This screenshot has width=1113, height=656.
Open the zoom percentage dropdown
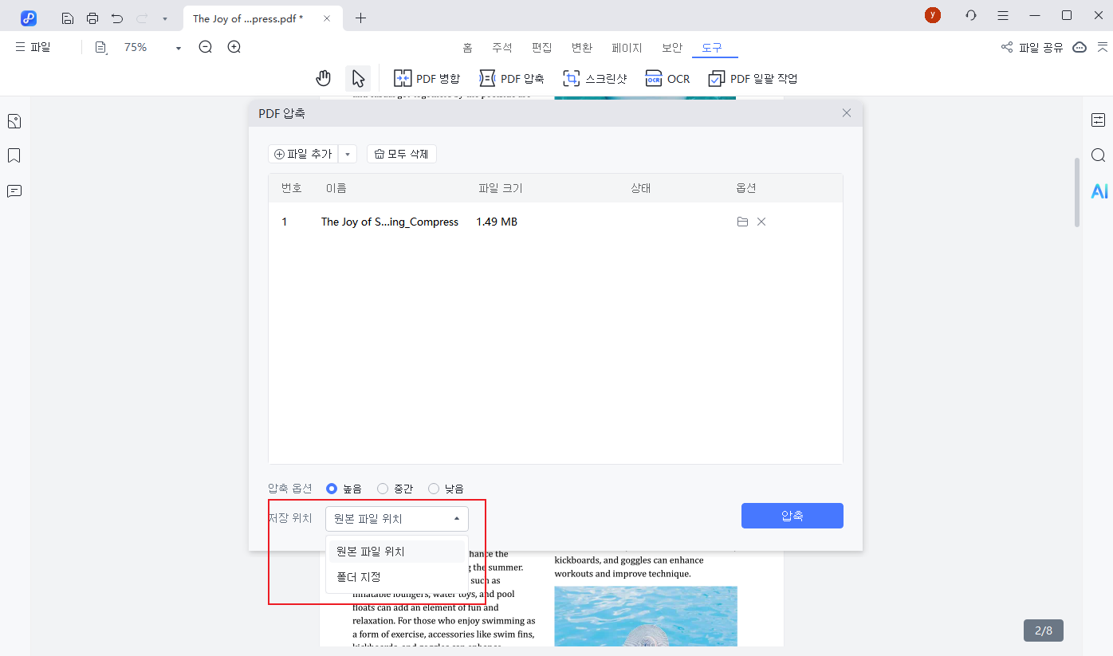click(177, 47)
